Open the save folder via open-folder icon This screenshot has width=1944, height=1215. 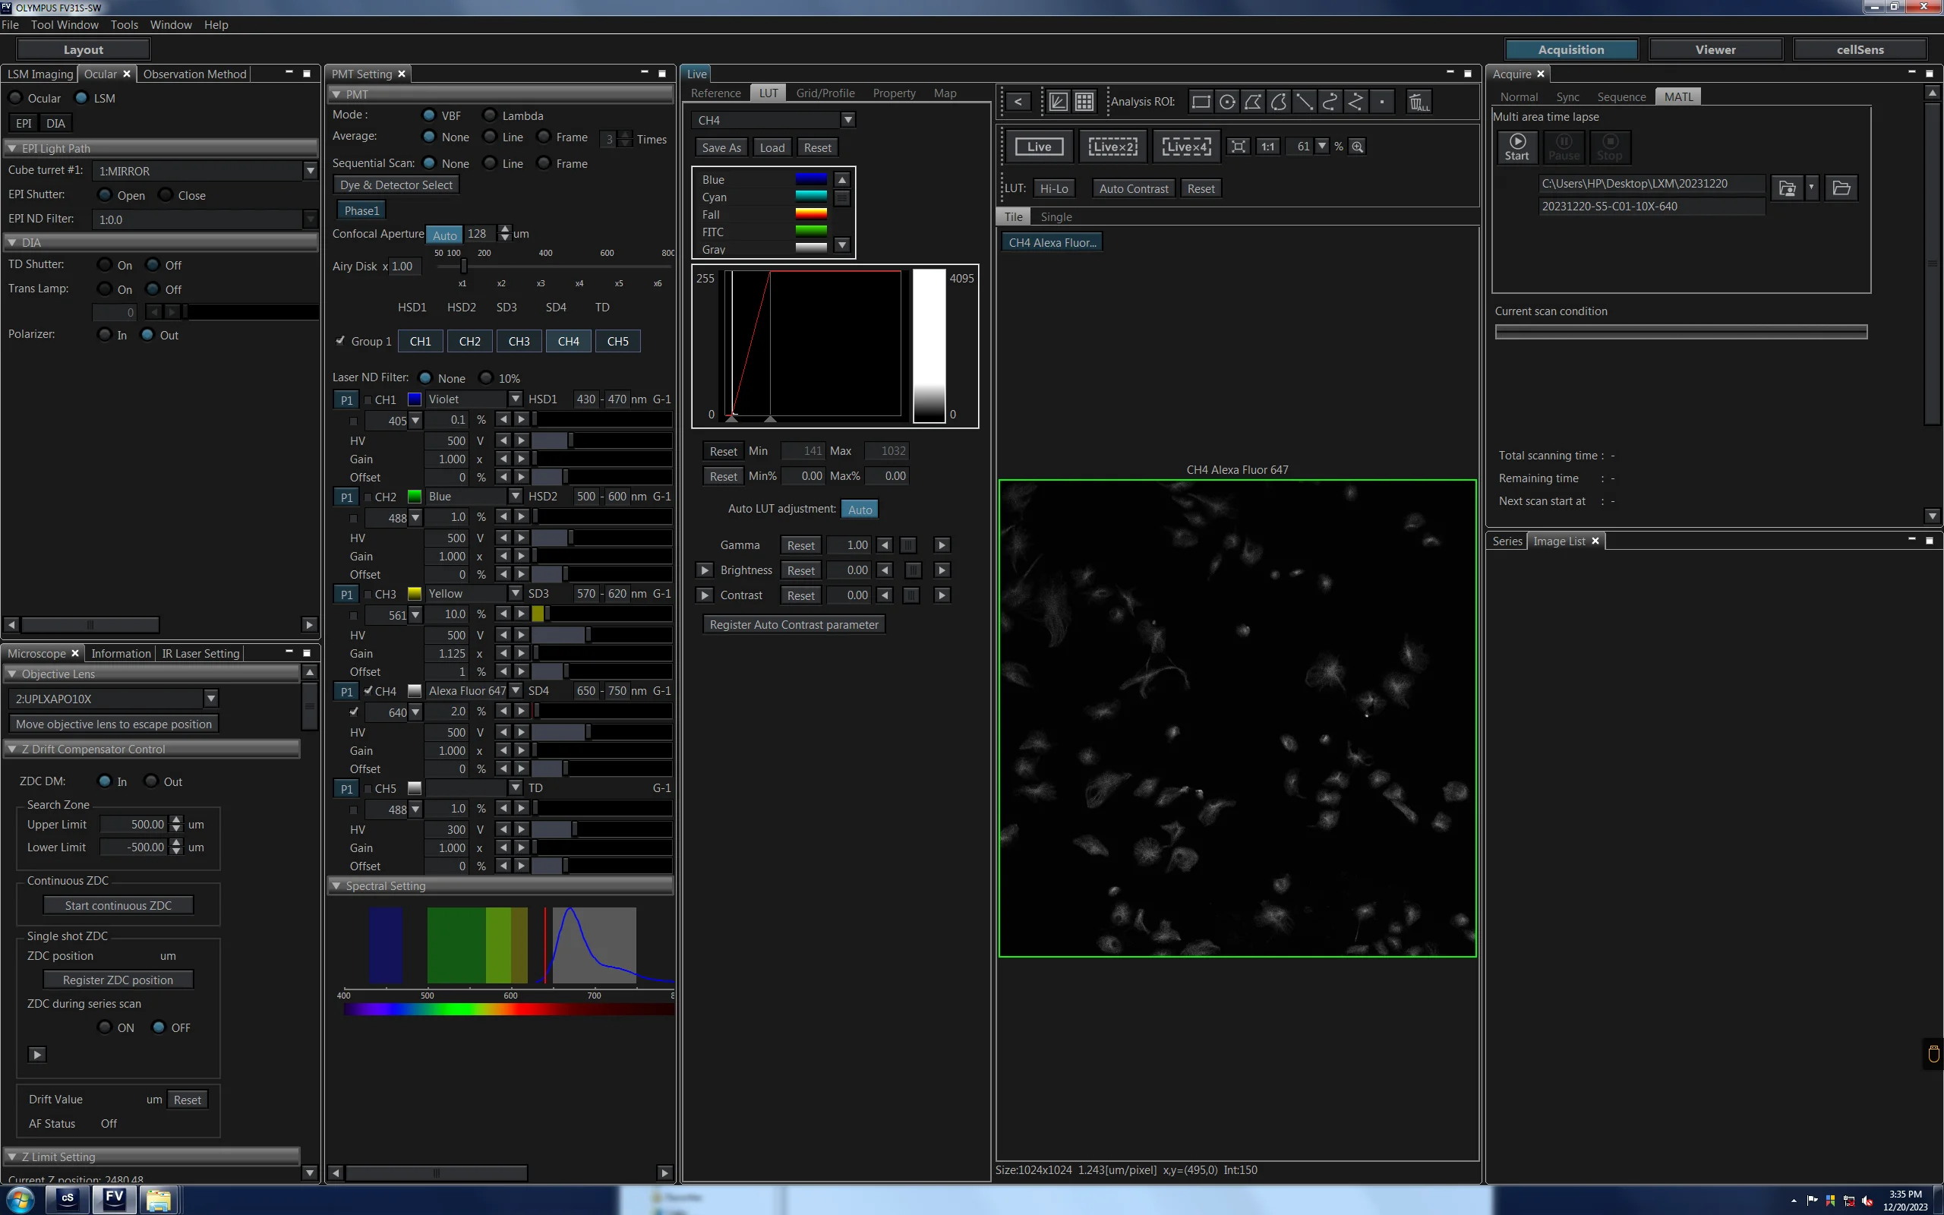(1841, 188)
